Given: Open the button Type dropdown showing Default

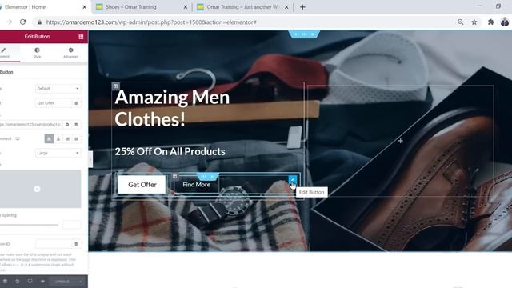Looking at the screenshot, I should pos(58,89).
